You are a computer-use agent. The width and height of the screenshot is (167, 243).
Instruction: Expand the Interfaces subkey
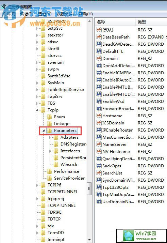click(x=50, y=151)
